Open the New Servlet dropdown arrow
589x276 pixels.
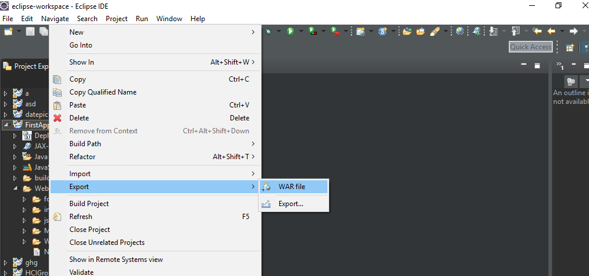393,32
